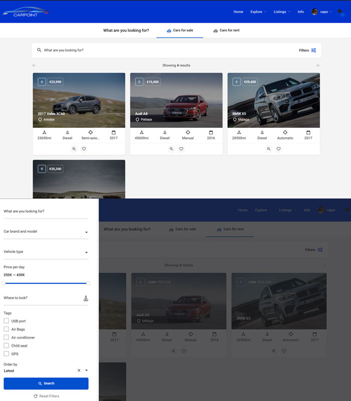
Task: Click magnifier preview icon under Volvo XC60 card
Action: pos(74,149)
